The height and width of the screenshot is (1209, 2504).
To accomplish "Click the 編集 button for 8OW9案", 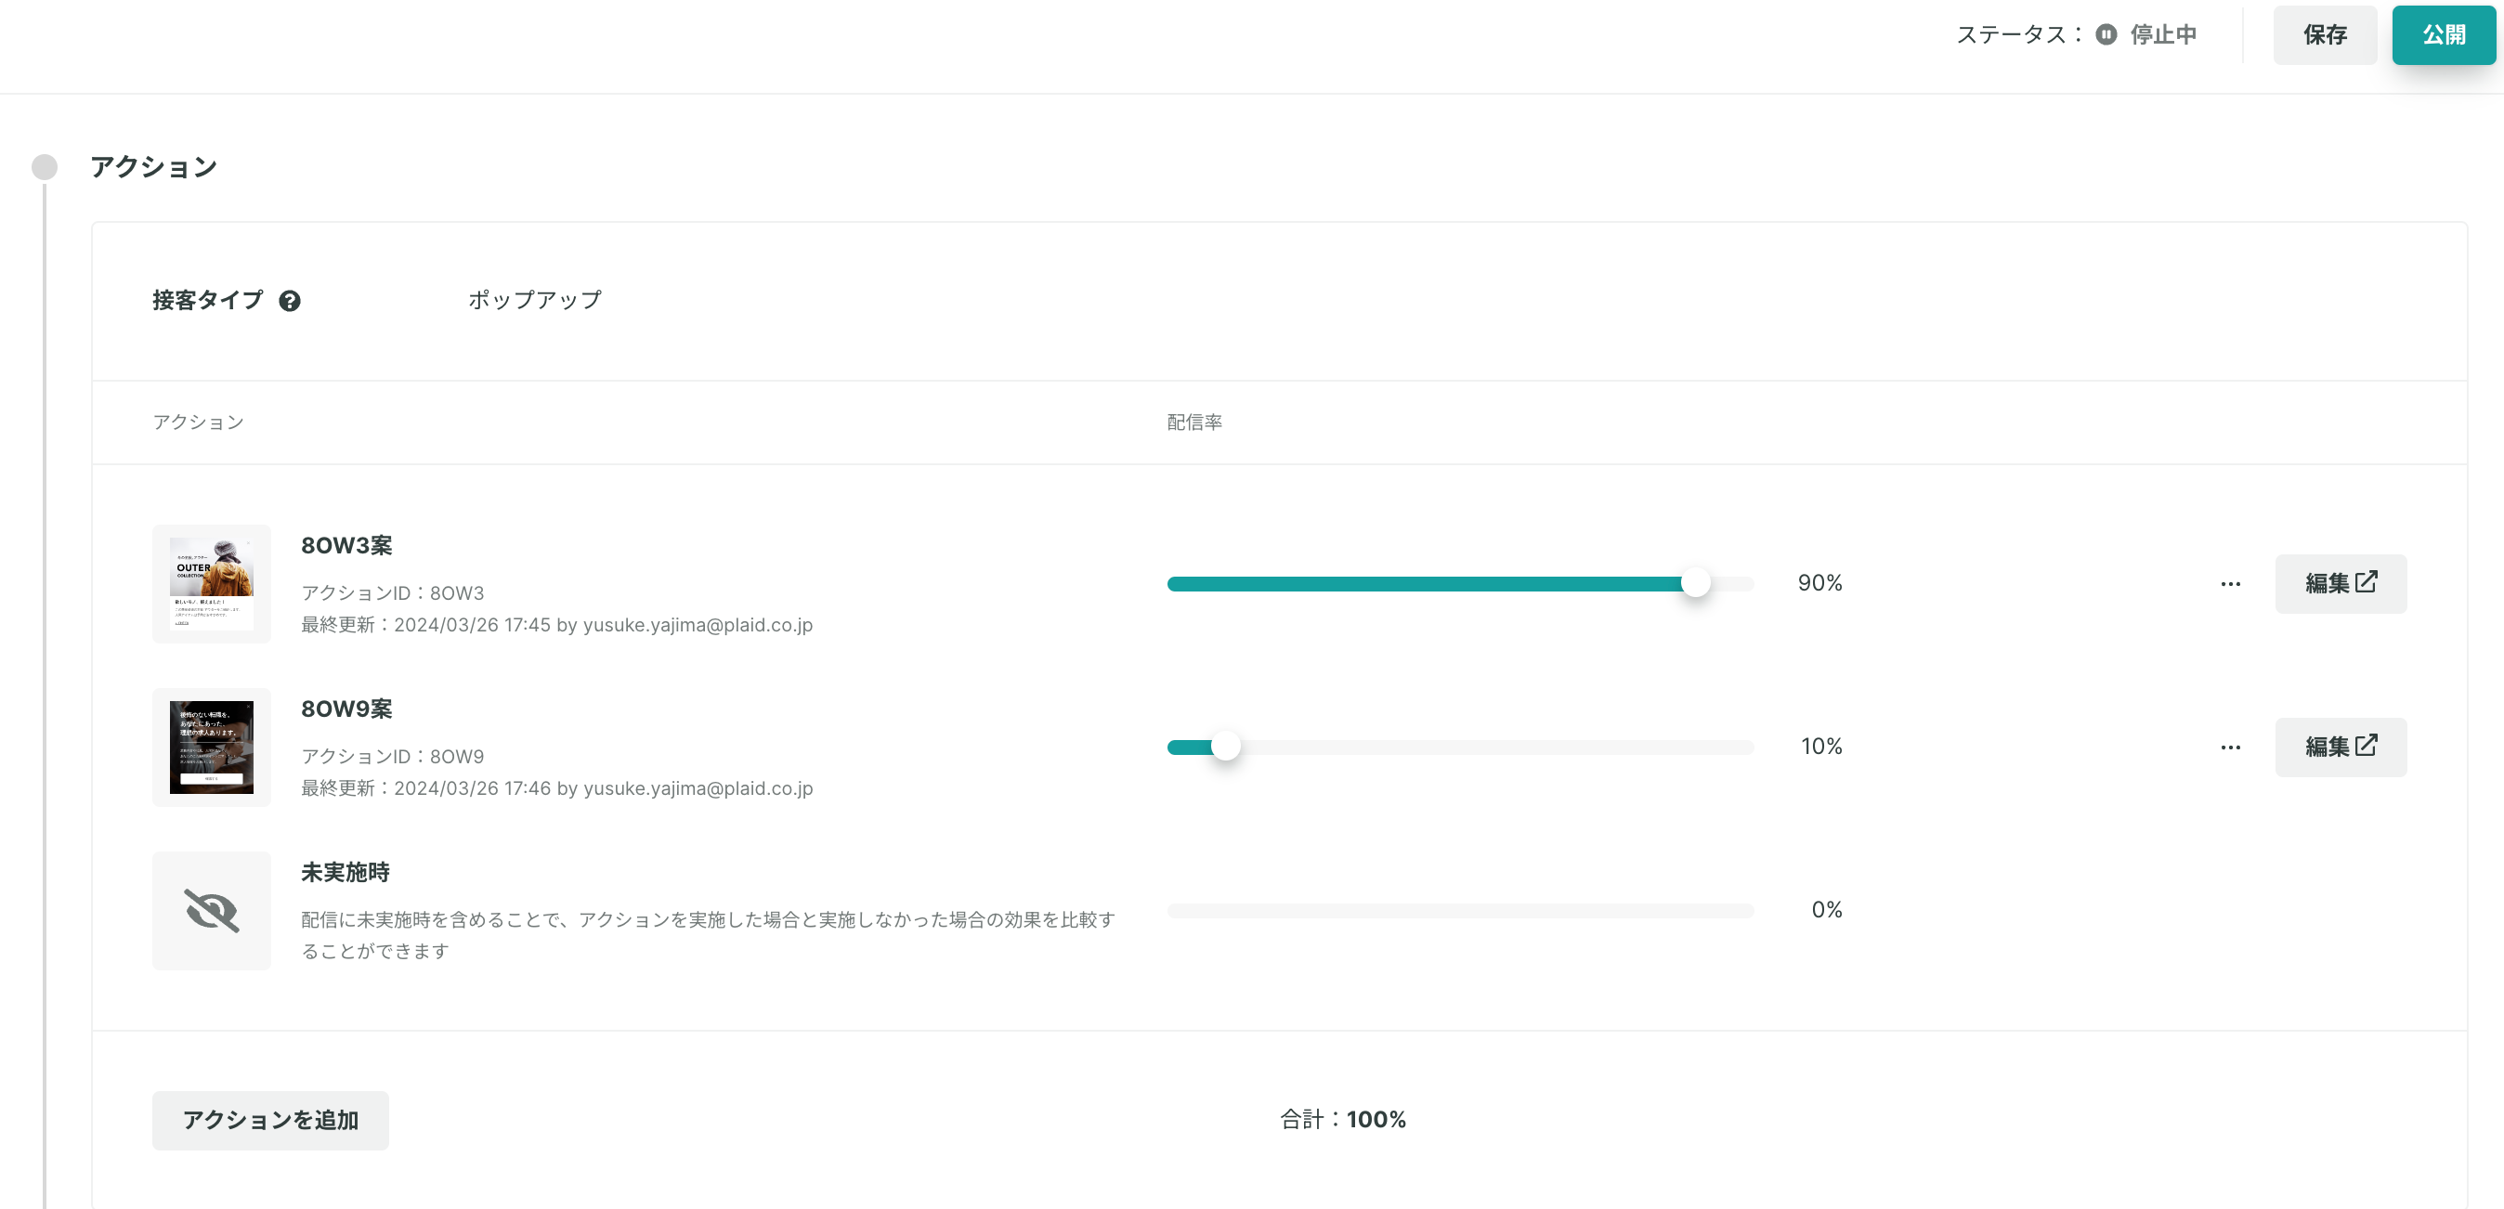I will (2341, 747).
